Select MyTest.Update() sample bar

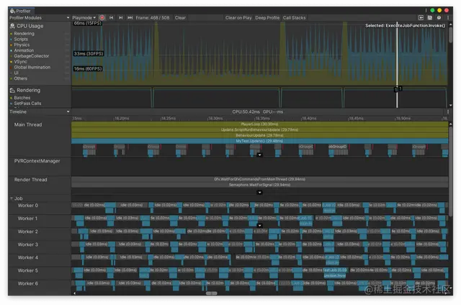pos(259,141)
